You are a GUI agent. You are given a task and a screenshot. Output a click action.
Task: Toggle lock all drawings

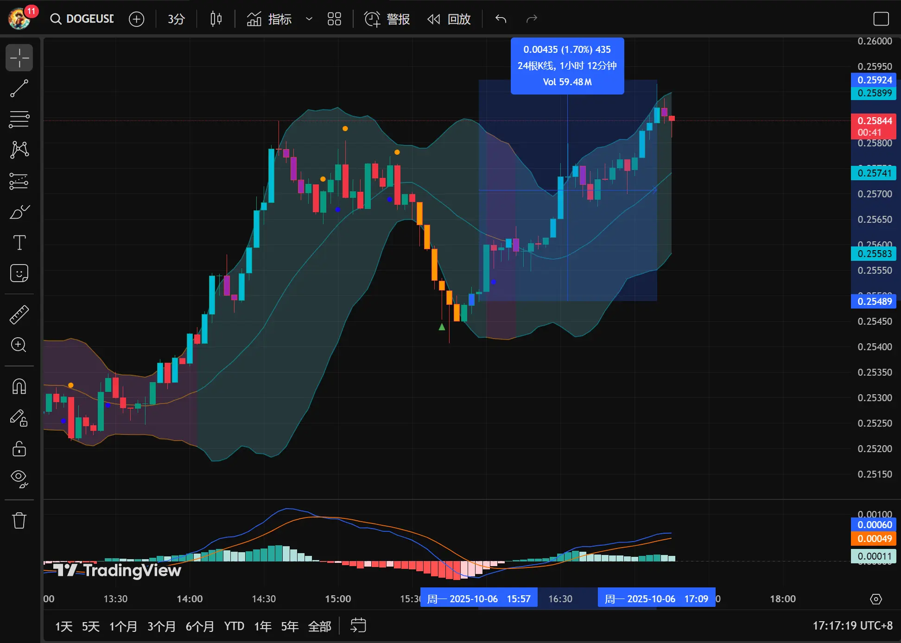click(x=19, y=448)
